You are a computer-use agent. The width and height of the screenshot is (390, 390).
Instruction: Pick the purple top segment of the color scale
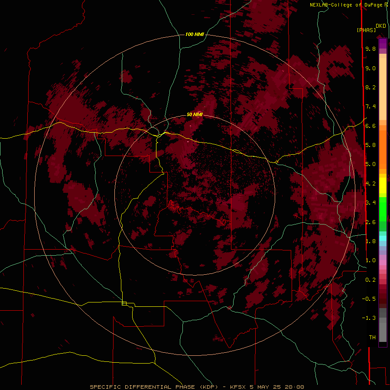[x=383, y=43]
